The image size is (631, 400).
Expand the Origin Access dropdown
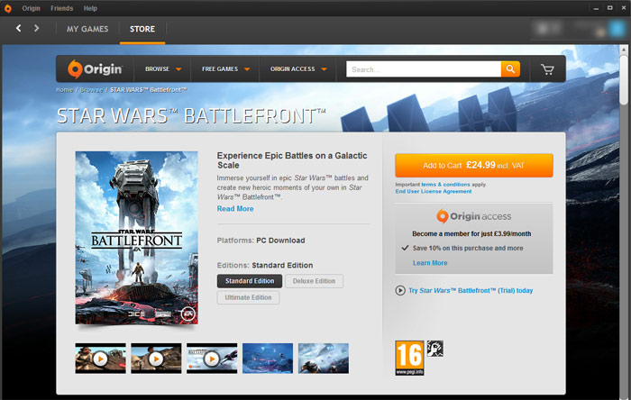(298, 69)
